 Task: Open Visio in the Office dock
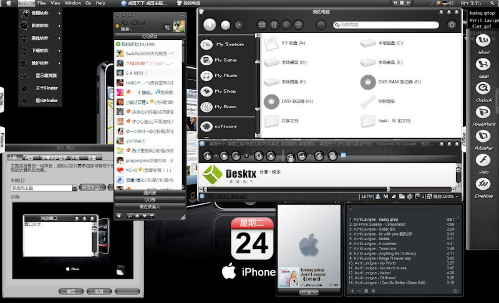point(483,161)
